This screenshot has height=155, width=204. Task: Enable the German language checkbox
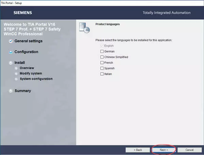tap(102, 52)
